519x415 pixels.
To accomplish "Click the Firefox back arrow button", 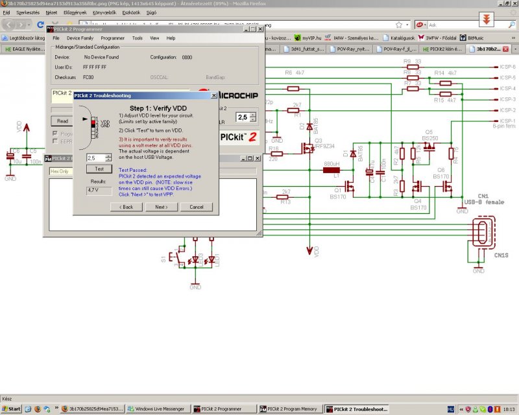I will (9, 25).
